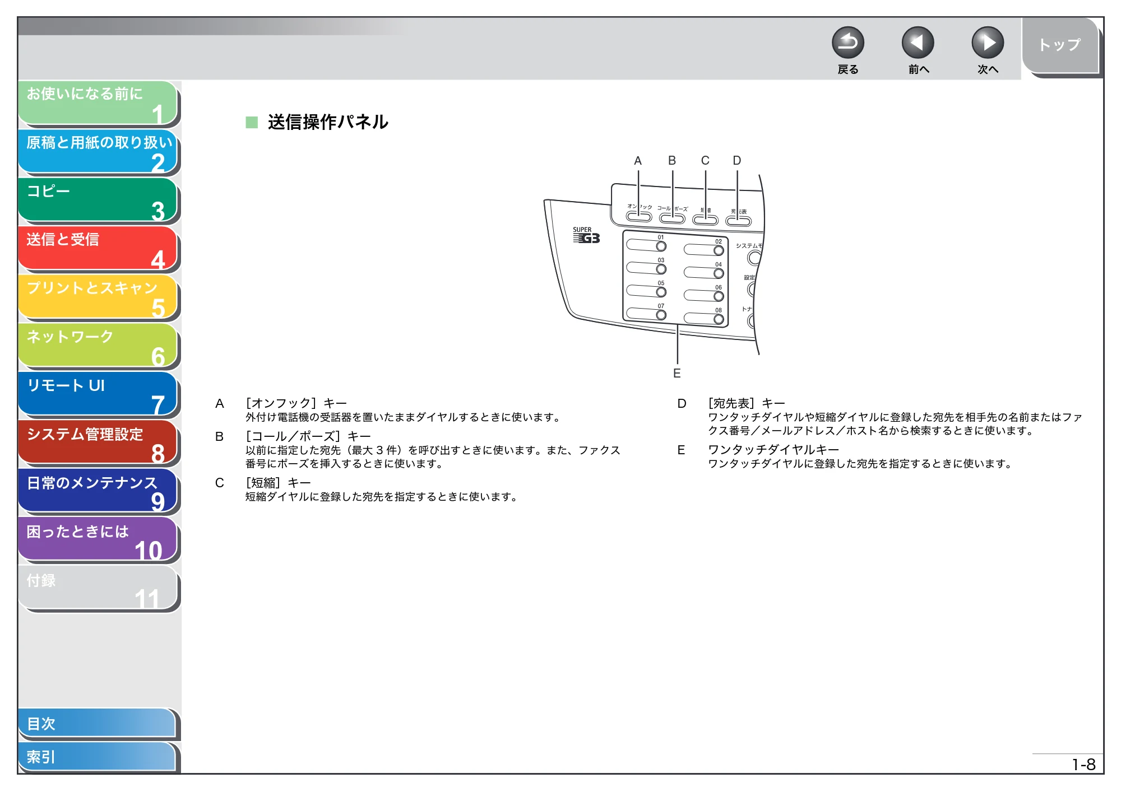1121x792 pixels.
Task: Click the SUPER G3 logo
Action: 586,235
